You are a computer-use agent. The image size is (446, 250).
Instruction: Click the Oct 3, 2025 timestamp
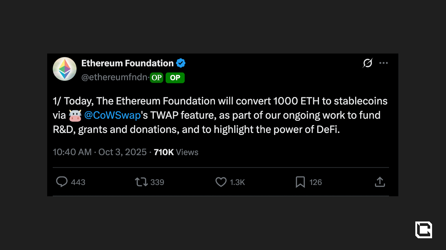pos(122,152)
